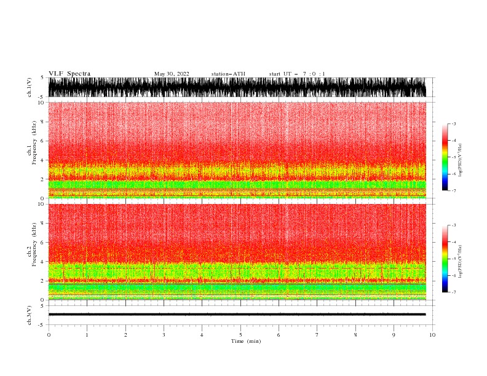Select the ch.2 frequency axis "6" tick label
Screen dimensions: 487x376
(x=42, y=243)
